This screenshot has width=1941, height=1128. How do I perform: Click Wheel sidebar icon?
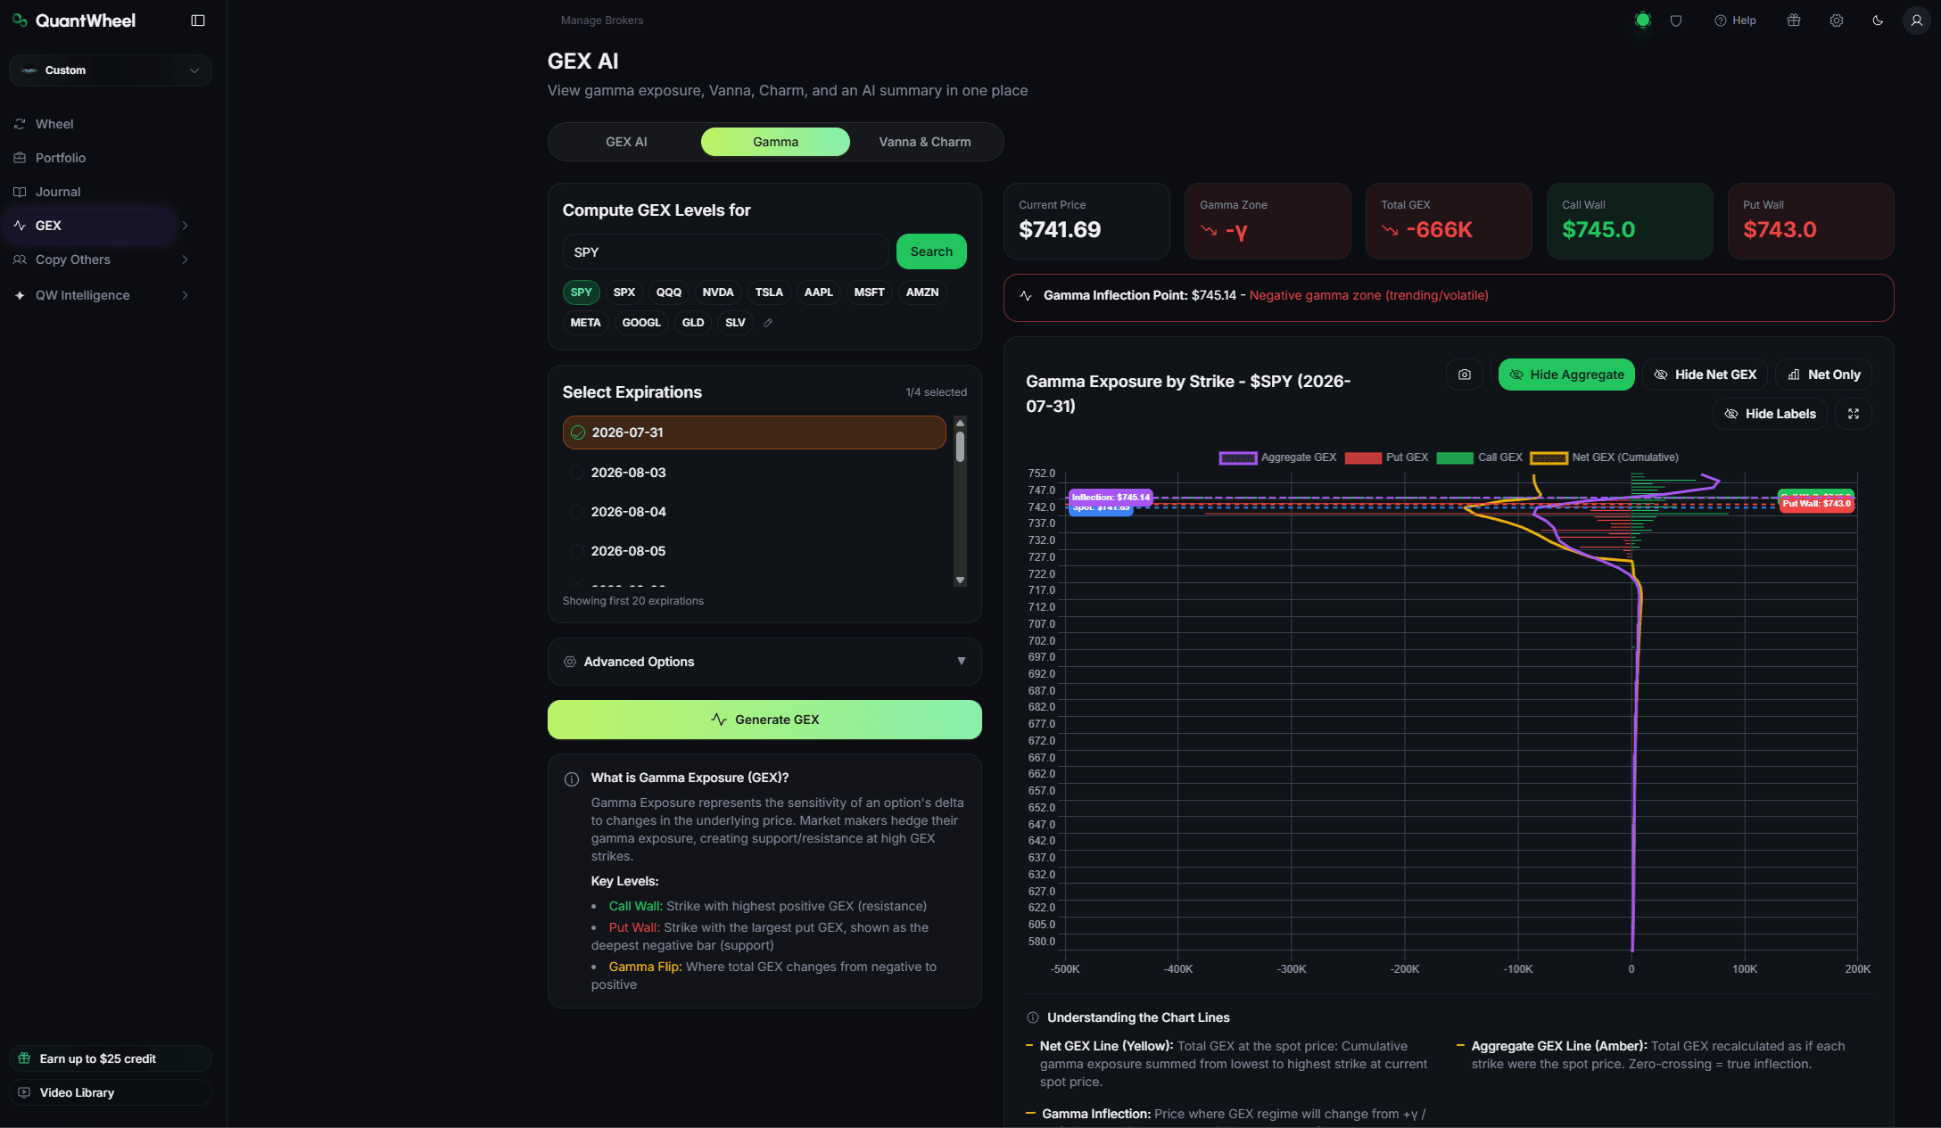coord(20,124)
